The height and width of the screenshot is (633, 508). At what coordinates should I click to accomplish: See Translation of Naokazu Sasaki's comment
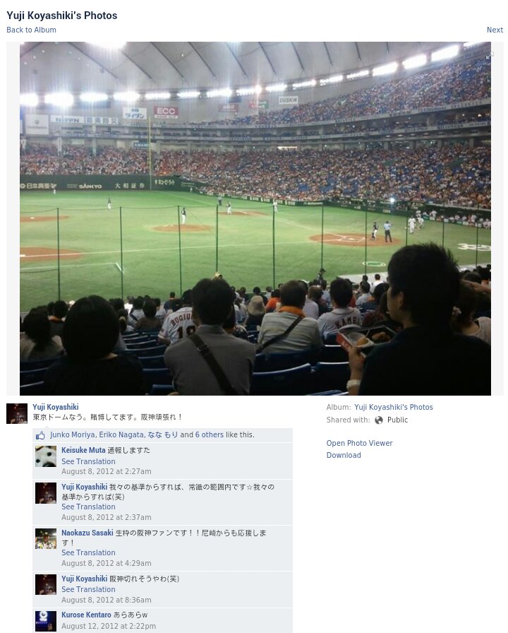tap(88, 552)
